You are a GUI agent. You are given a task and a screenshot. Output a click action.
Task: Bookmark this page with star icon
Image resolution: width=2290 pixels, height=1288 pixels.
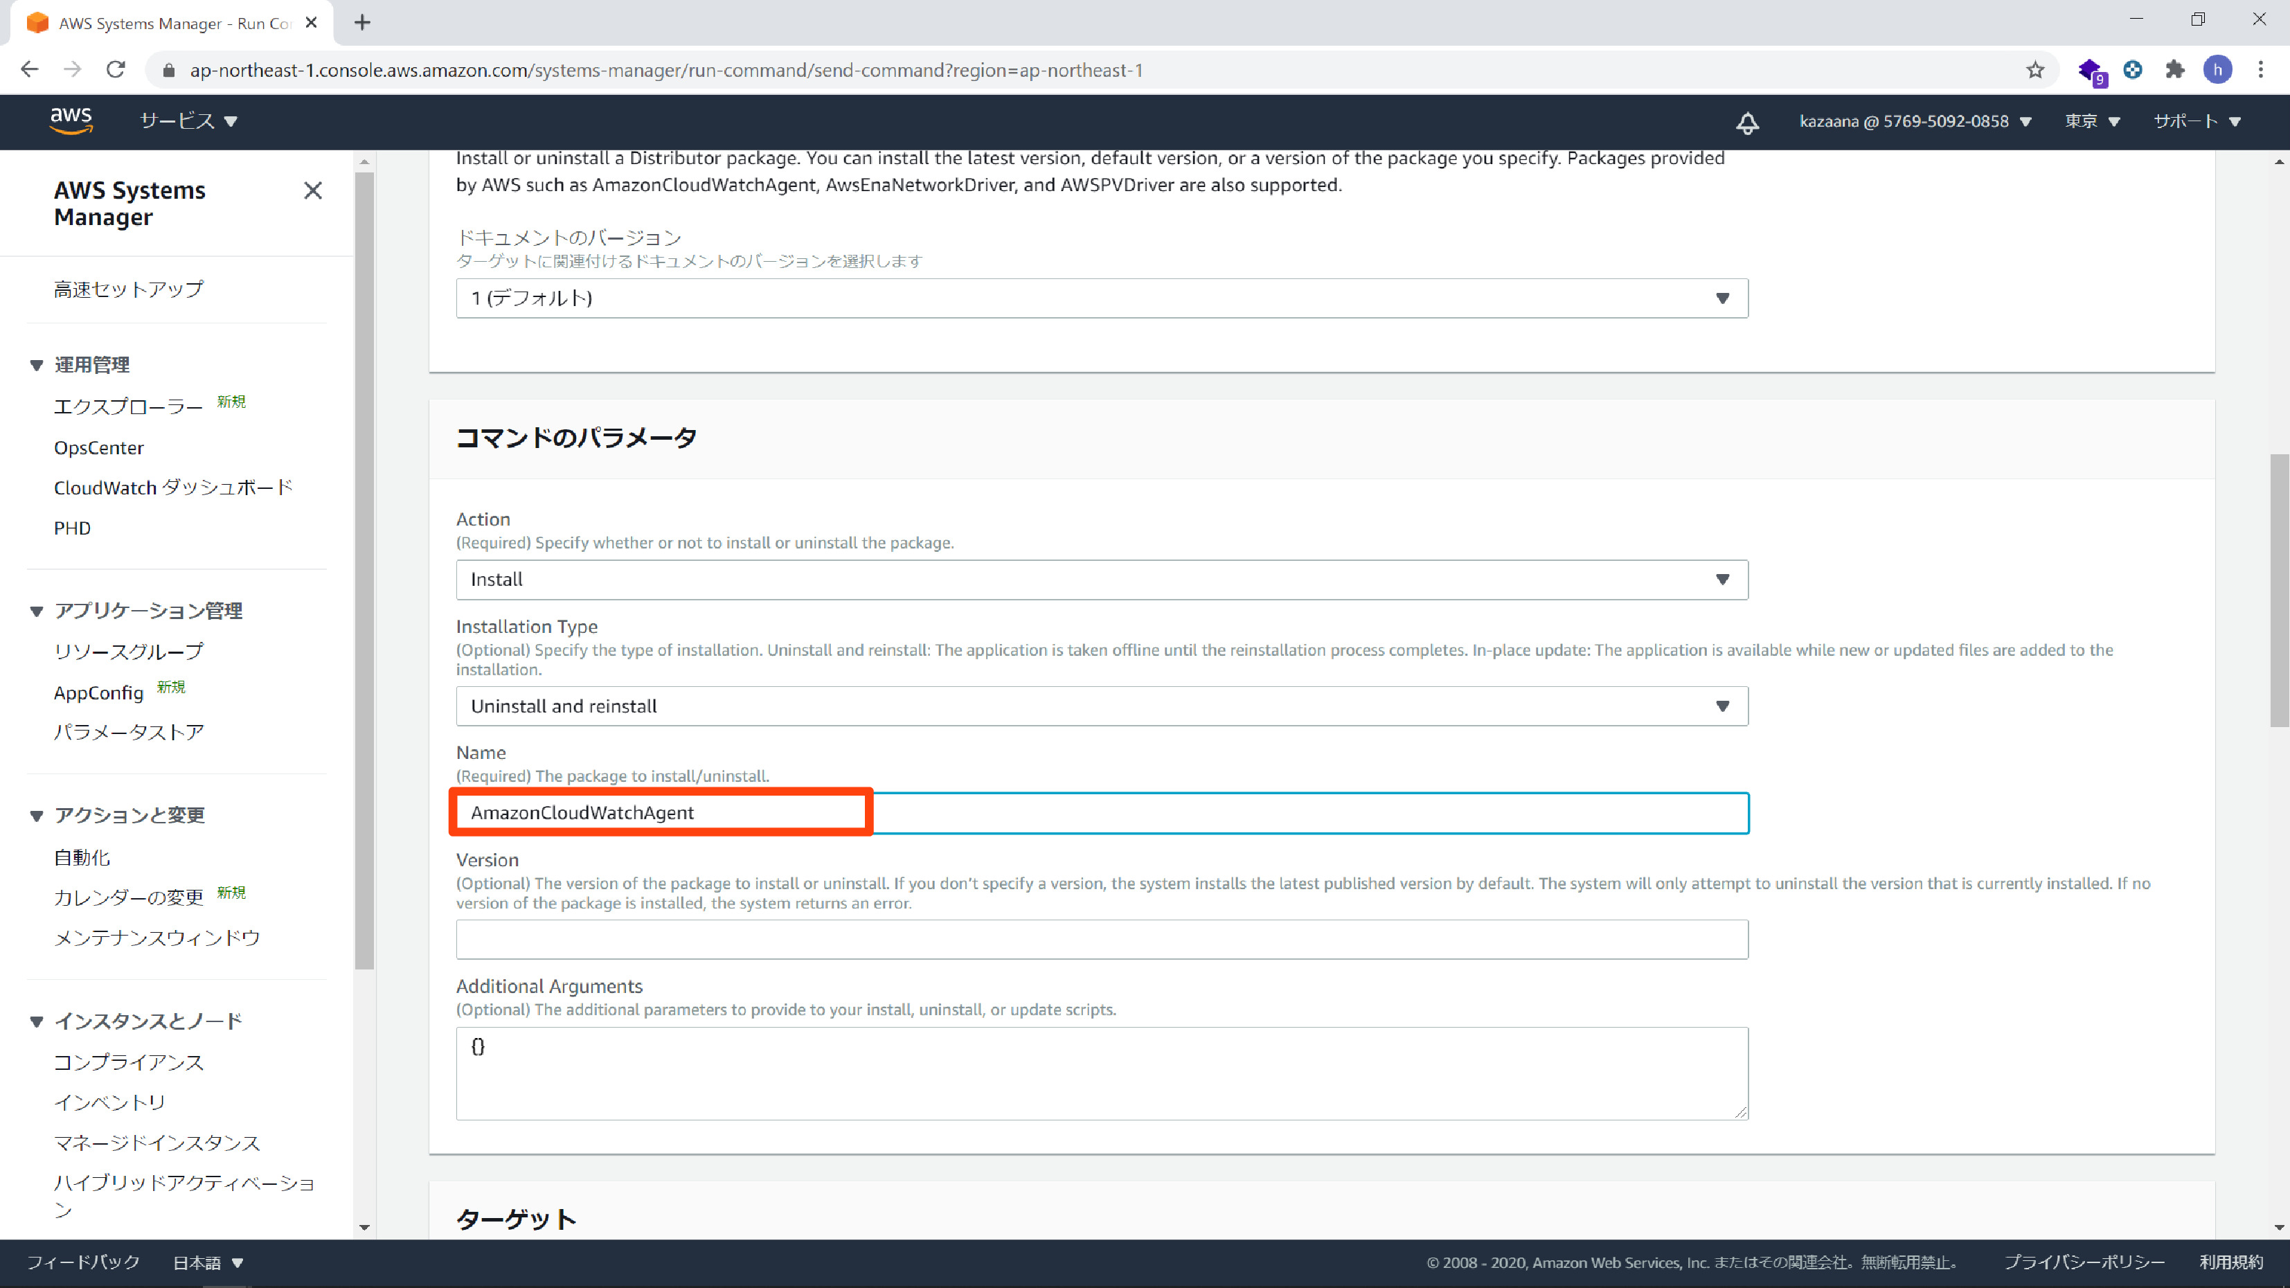2035,70
